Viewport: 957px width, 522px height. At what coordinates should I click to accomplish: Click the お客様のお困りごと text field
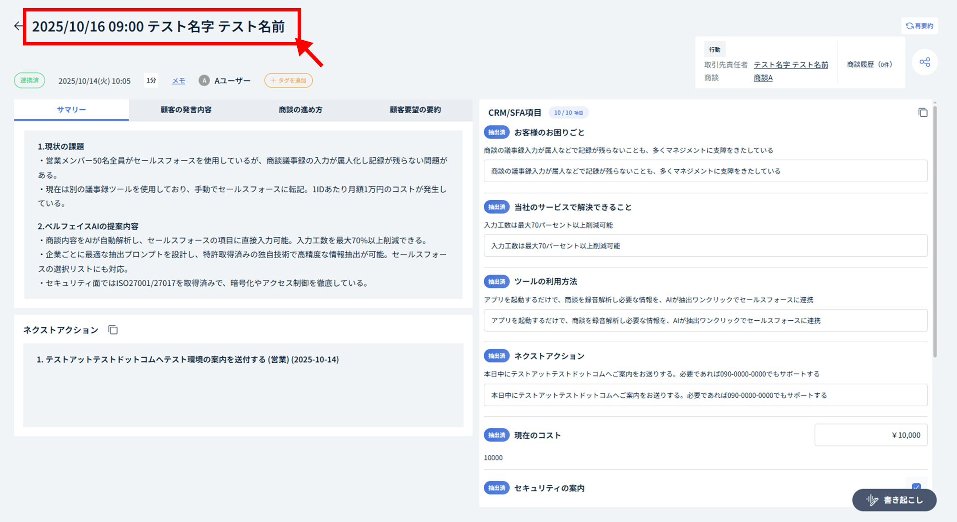point(705,171)
